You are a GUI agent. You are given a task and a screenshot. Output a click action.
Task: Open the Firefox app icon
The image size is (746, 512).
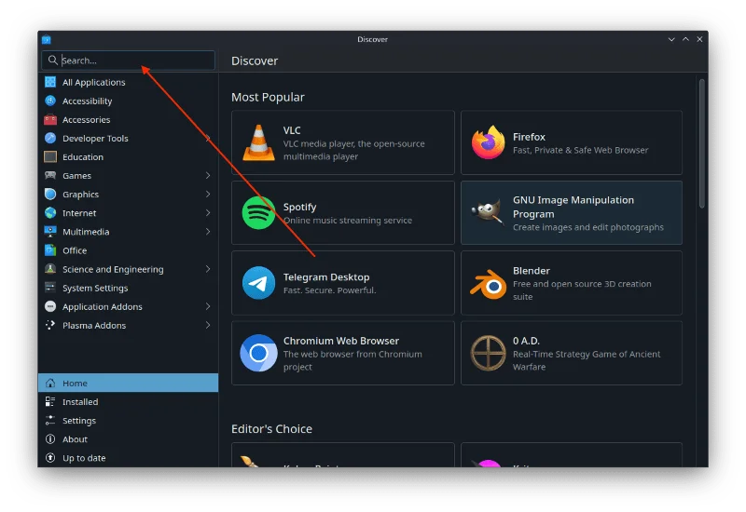488,142
